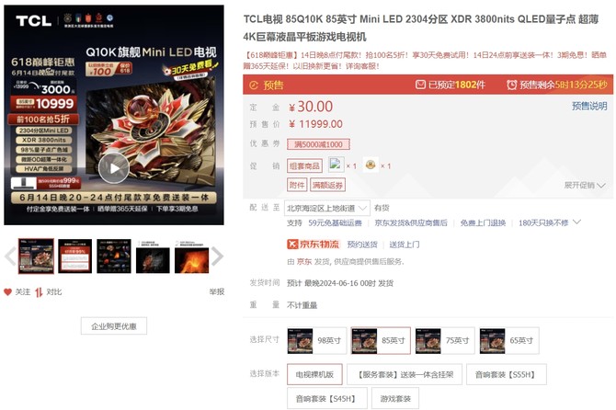Click the 京东物流 logistics logo
Image resolution: width=616 pixels, height=410 pixels.
(314, 245)
